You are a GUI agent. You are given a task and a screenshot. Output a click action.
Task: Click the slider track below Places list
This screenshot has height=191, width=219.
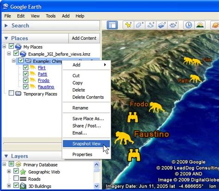pos(33,143)
